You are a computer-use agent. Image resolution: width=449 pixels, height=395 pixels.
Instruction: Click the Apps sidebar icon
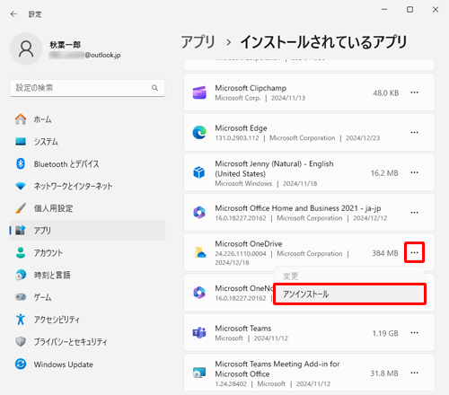(21, 230)
